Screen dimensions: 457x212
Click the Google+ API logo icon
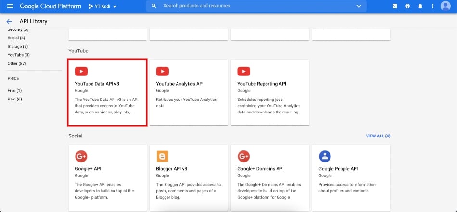tap(81, 156)
